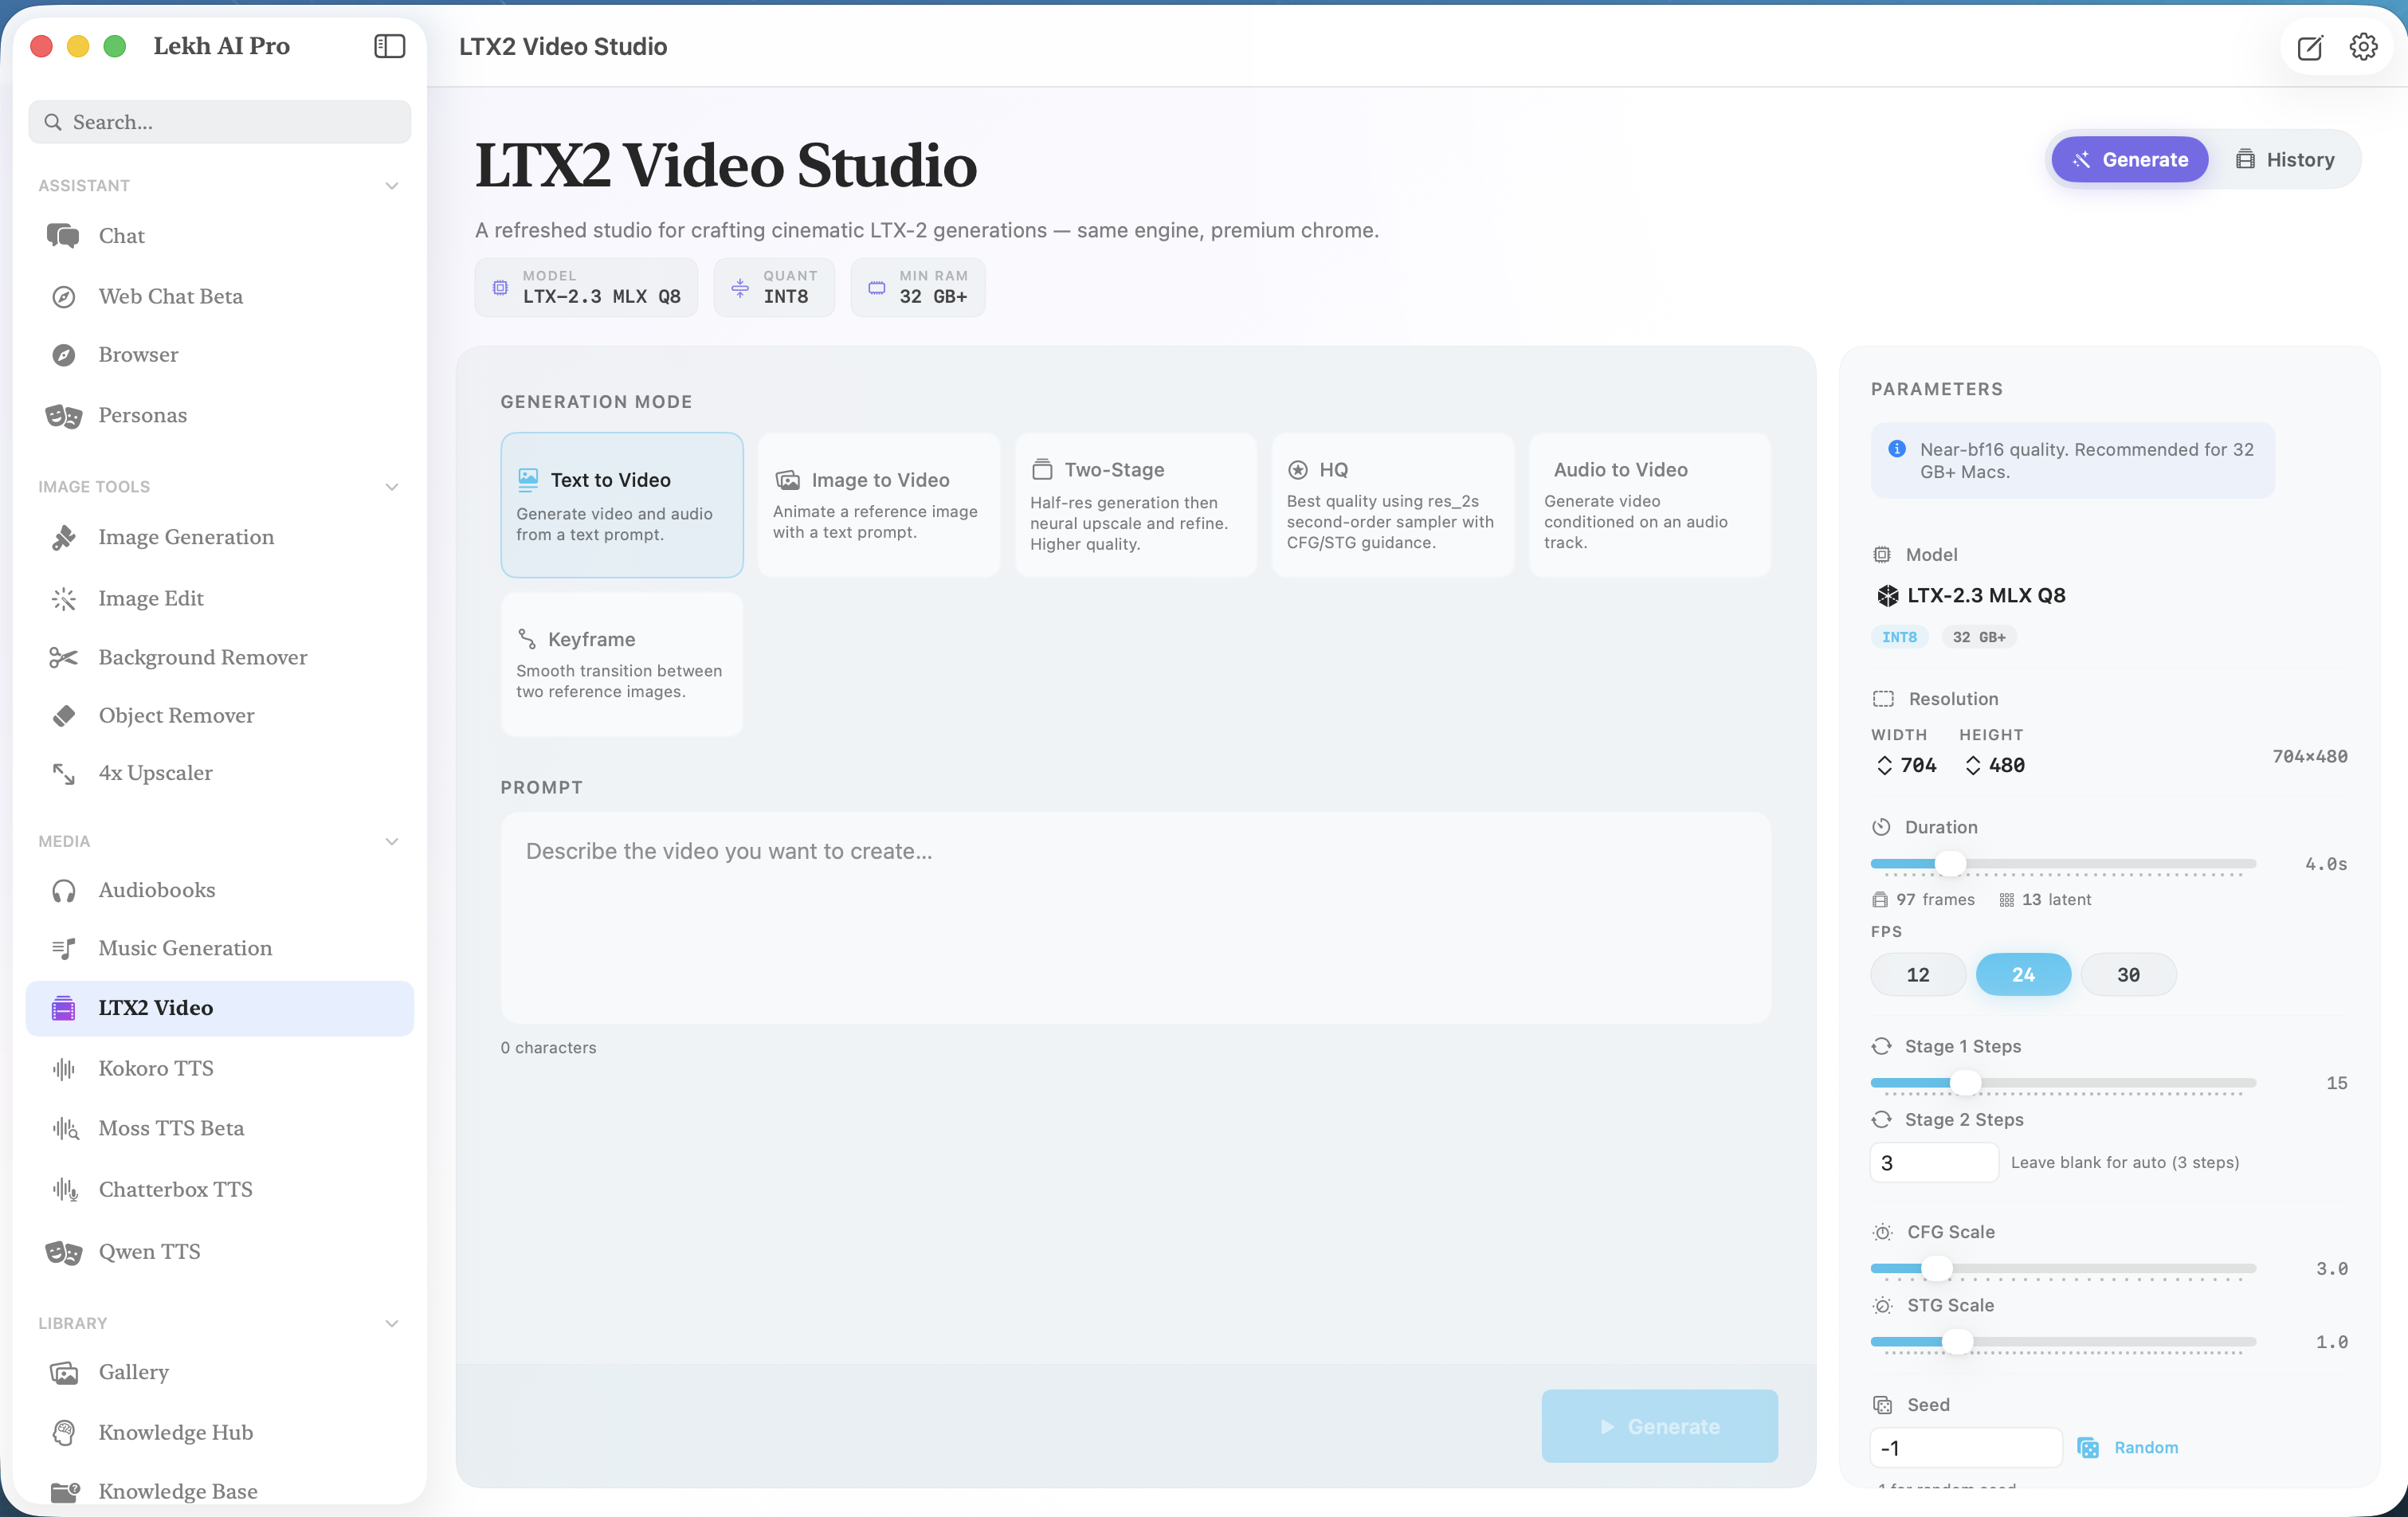2408x1517 pixels.
Task: Click the Random seed dice icon
Action: 2088,1448
